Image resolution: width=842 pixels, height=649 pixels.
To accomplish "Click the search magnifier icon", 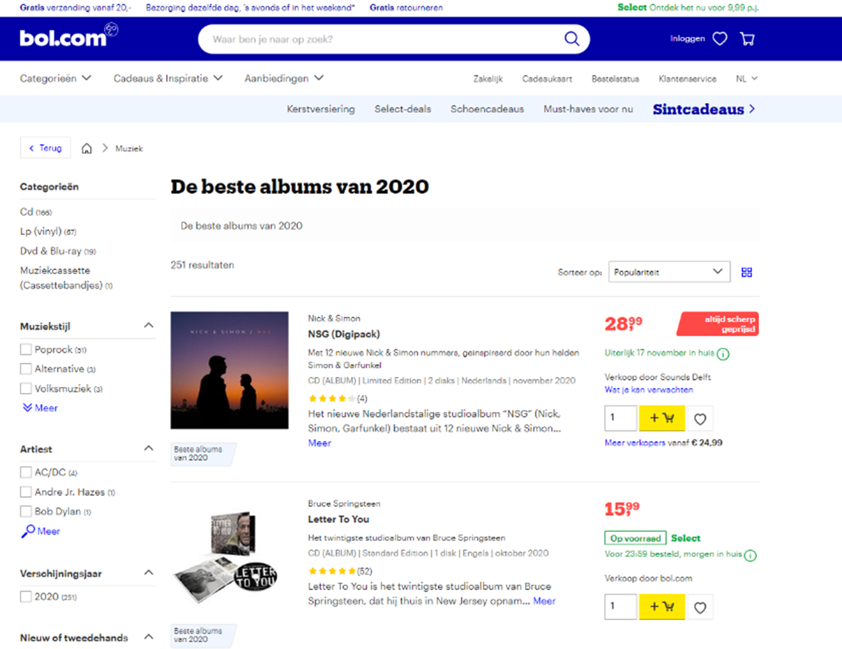I will pyautogui.click(x=571, y=39).
